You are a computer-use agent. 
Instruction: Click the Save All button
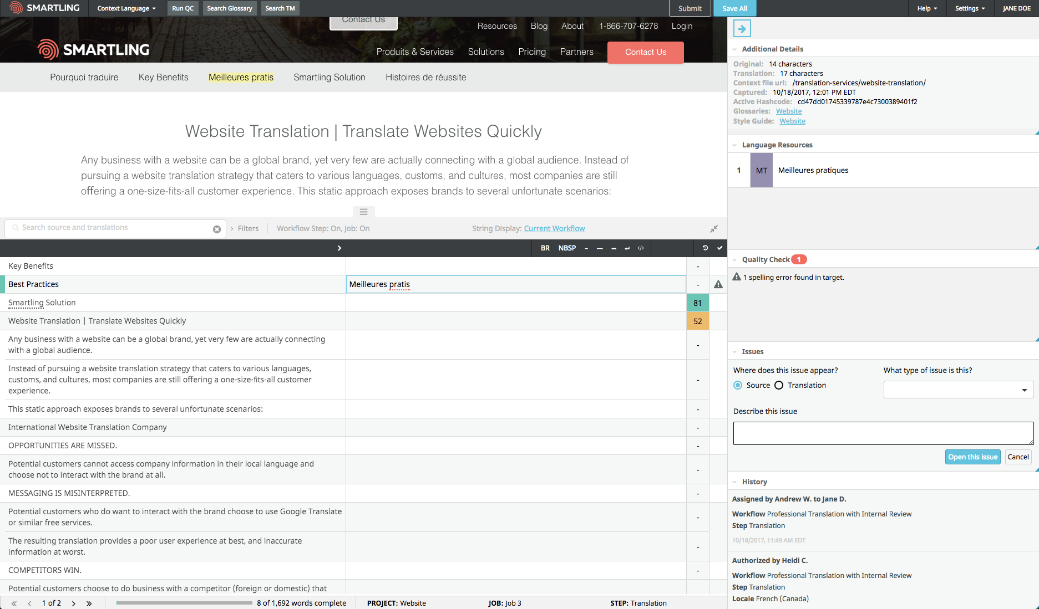[735, 8]
